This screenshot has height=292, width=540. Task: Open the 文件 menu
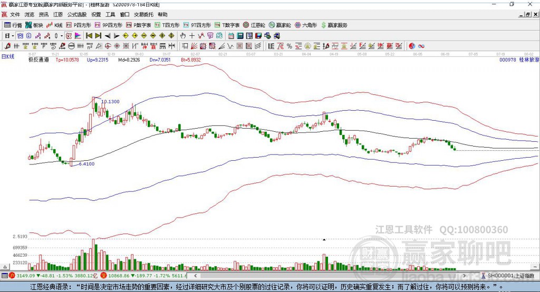(x=15, y=14)
